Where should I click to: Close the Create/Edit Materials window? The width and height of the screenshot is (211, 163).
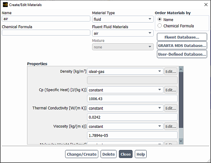point(206,5)
